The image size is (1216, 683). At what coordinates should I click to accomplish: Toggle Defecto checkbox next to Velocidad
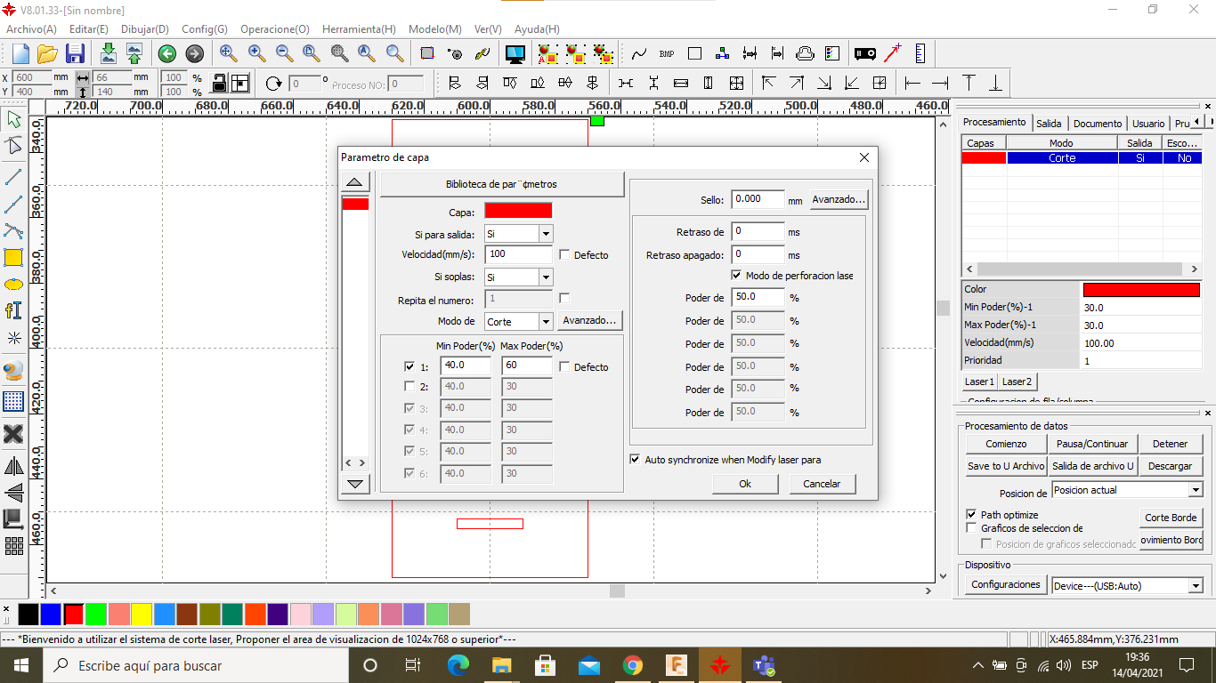[564, 254]
